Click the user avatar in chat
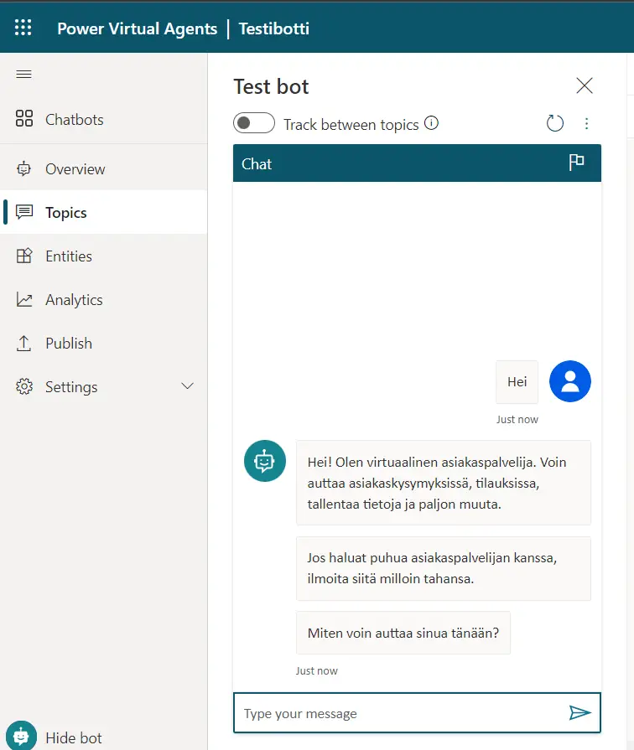This screenshot has height=750, width=634. coord(569,382)
